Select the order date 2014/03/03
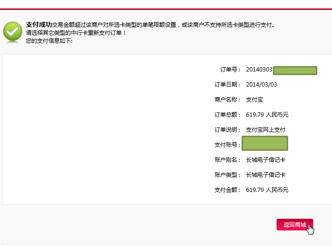Screen dimensions: 332x246 [261, 85]
